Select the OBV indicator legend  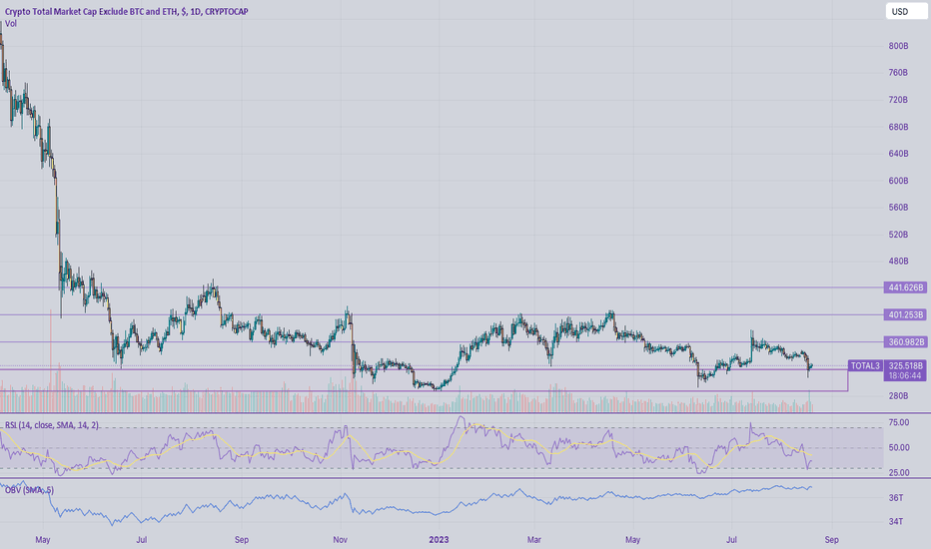pyautogui.click(x=29, y=490)
